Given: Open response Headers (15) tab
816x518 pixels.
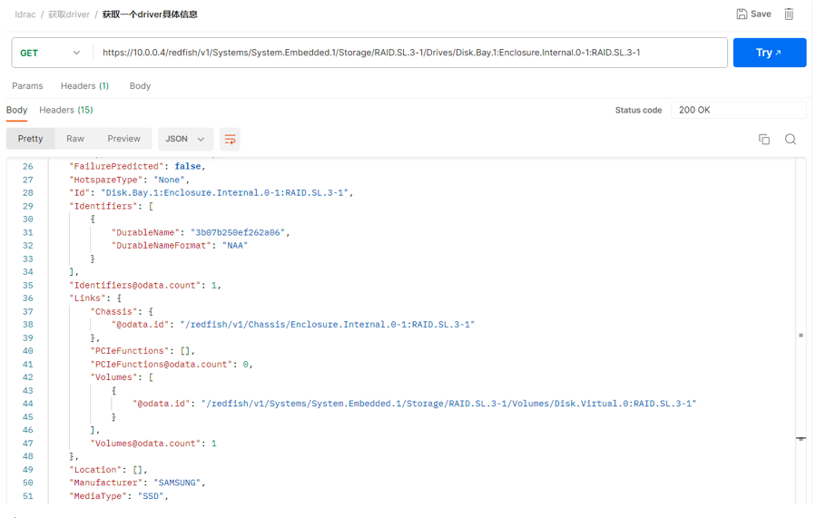Looking at the screenshot, I should 66,110.
